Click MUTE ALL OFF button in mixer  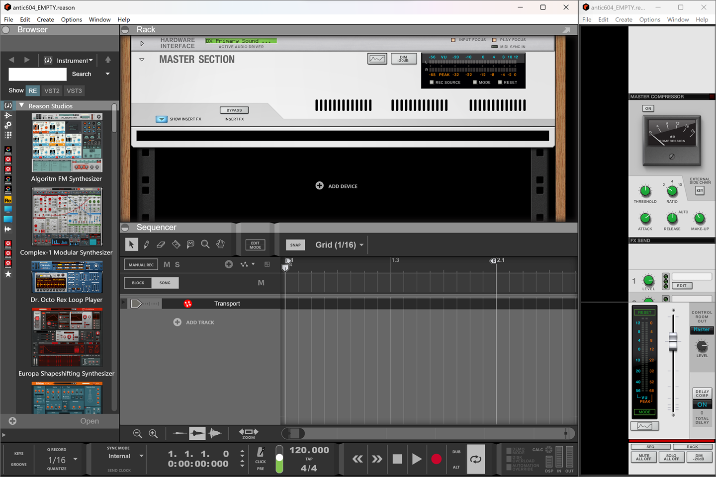tap(643, 457)
